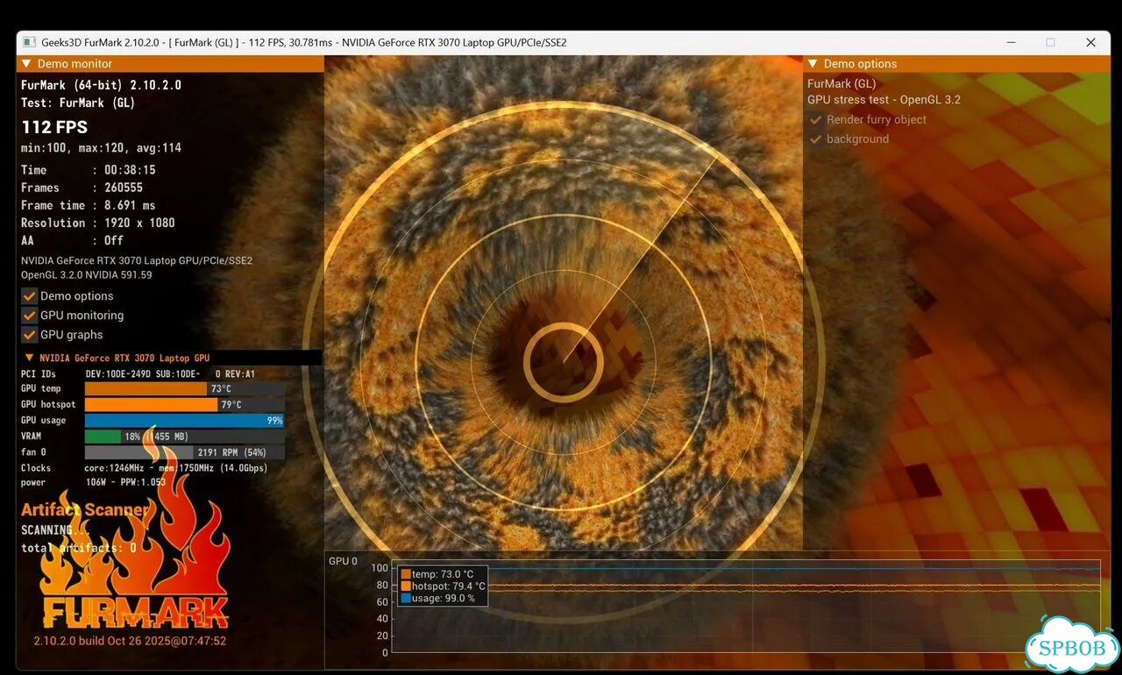This screenshot has height=675, width=1122.
Task: Click the Artifact Scanner heading
Action: pos(85,509)
